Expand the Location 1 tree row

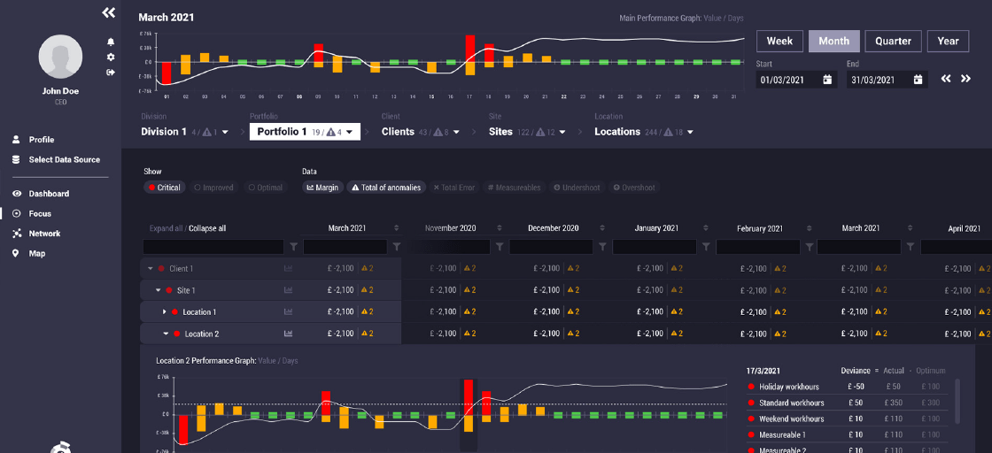tap(164, 312)
